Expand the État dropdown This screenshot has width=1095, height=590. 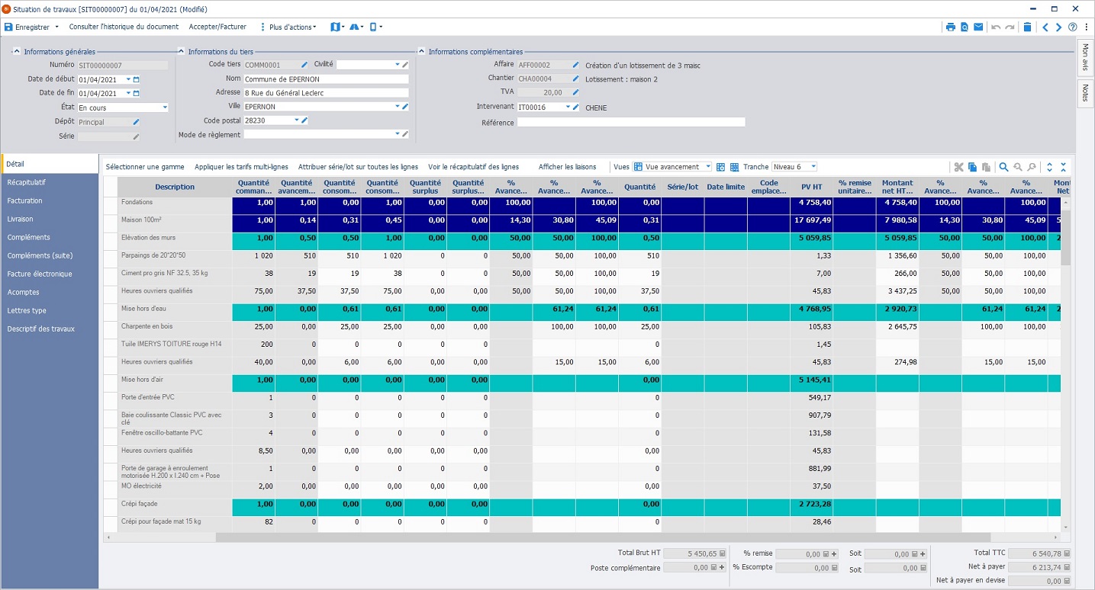pos(165,107)
